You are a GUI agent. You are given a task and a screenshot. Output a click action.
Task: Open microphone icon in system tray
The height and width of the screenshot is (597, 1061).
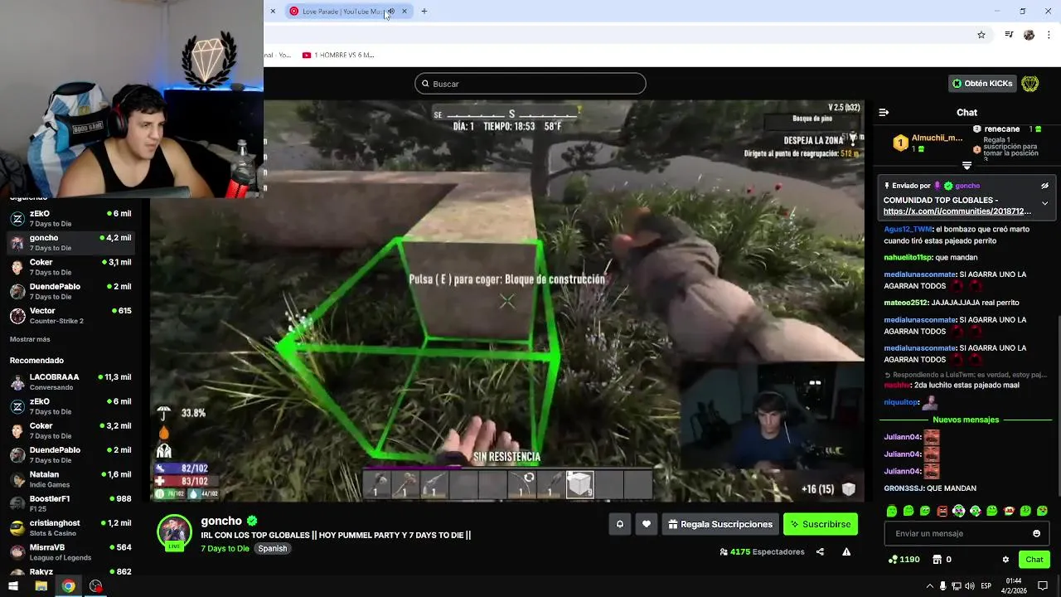tap(943, 586)
